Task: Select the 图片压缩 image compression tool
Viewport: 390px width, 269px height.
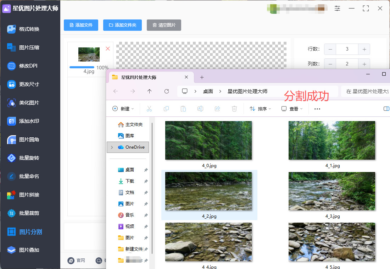Action: tap(29, 47)
